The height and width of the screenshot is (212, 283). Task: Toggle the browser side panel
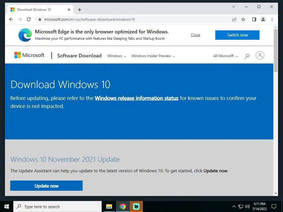254,19
